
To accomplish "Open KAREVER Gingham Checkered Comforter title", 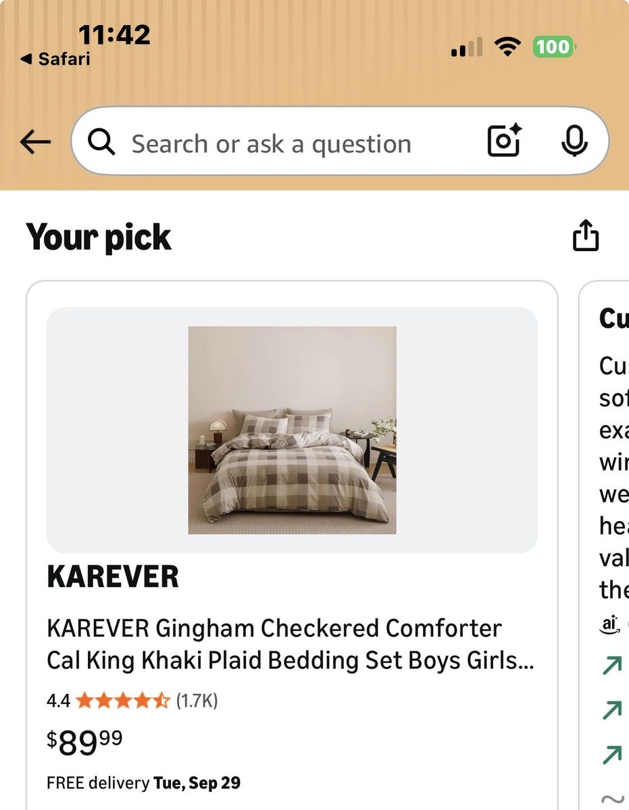I will 291,644.
